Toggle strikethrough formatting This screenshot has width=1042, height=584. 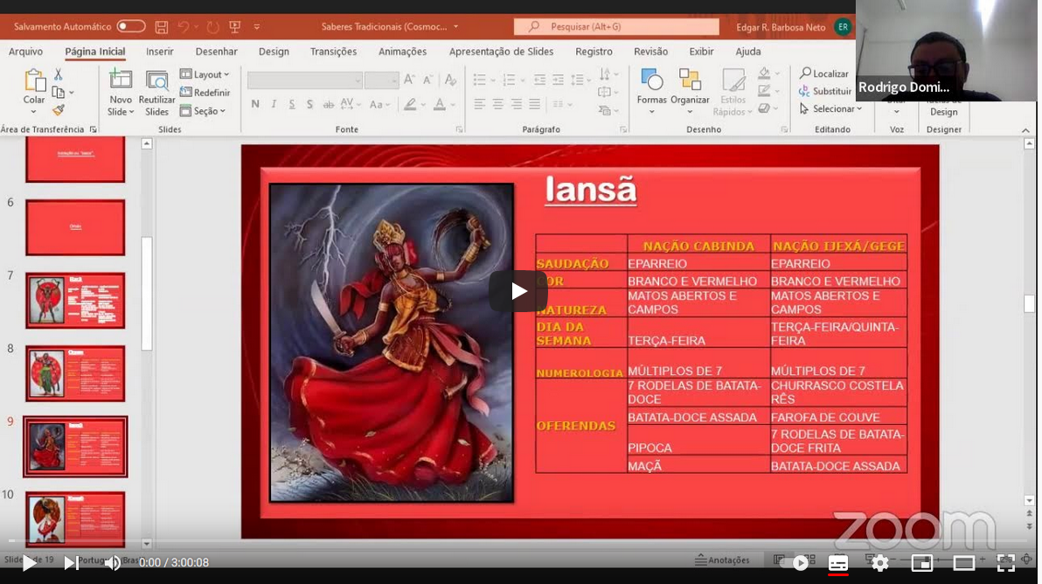click(x=329, y=104)
